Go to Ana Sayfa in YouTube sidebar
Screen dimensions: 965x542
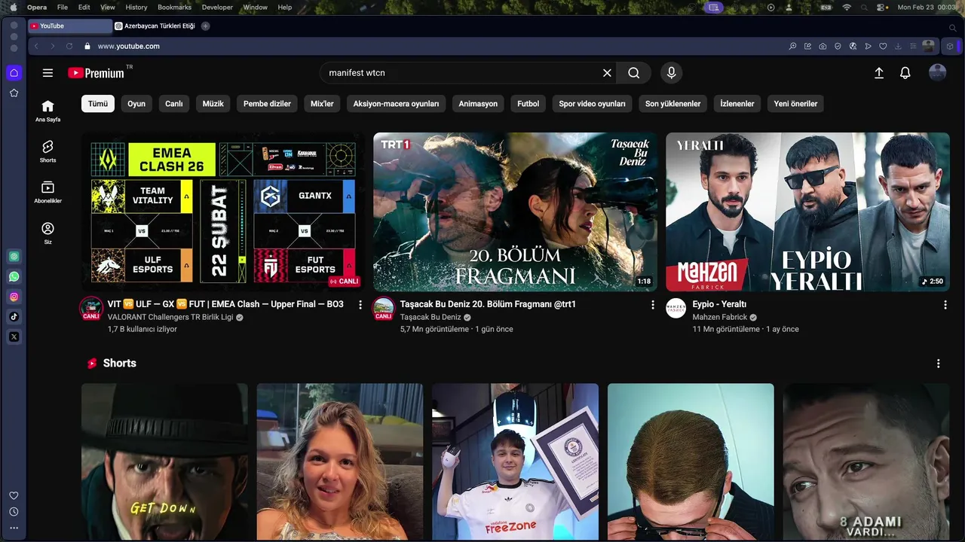(47, 111)
